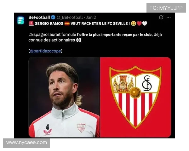Click the white heart emoji
This screenshot has height=151, width=189.
[x=145, y=23]
